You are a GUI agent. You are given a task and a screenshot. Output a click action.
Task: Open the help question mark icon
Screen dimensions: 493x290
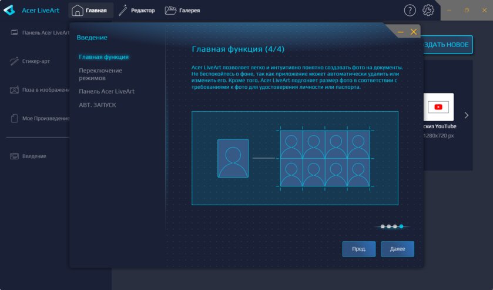pos(410,10)
